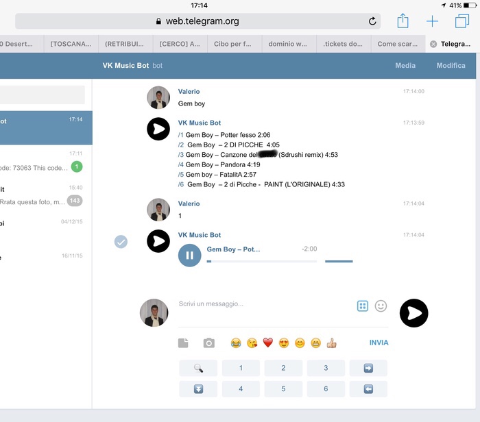Image resolution: width=480 pixels, height=422 pixels.
Task: Seek in the Gem Boy audio progress bar
Action: 262,262
